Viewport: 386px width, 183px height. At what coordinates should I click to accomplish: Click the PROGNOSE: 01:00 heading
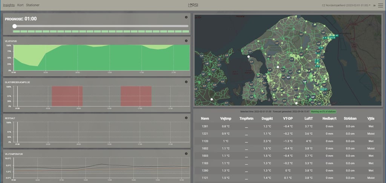point(21,19)
